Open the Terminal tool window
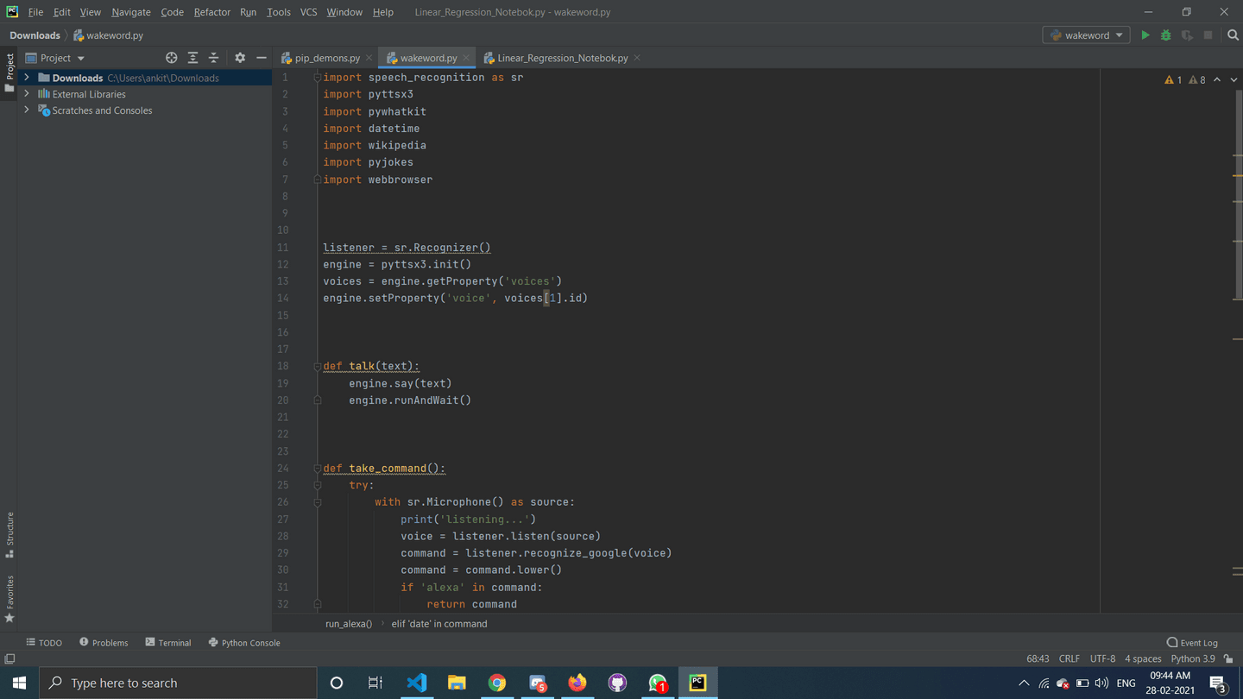The image size is (1243, 699). tap(168, 643)
